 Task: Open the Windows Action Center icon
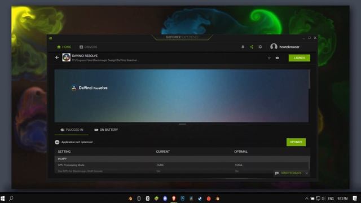pyautogui.click(x=355, y=198)
